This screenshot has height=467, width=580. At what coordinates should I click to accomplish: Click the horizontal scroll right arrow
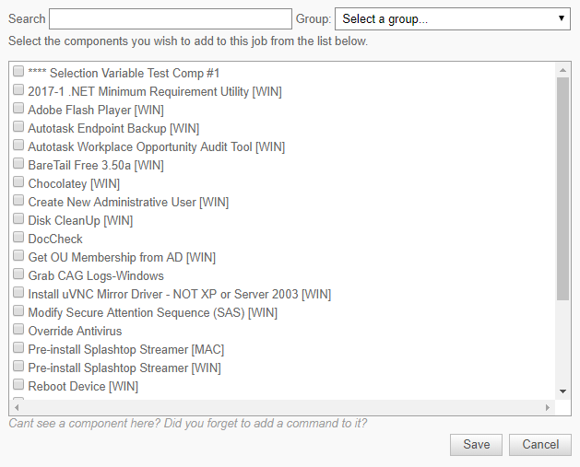[548, 407]
